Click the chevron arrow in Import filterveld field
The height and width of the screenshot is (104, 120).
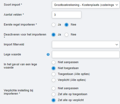pyautogui.click(x=117, y=45)
